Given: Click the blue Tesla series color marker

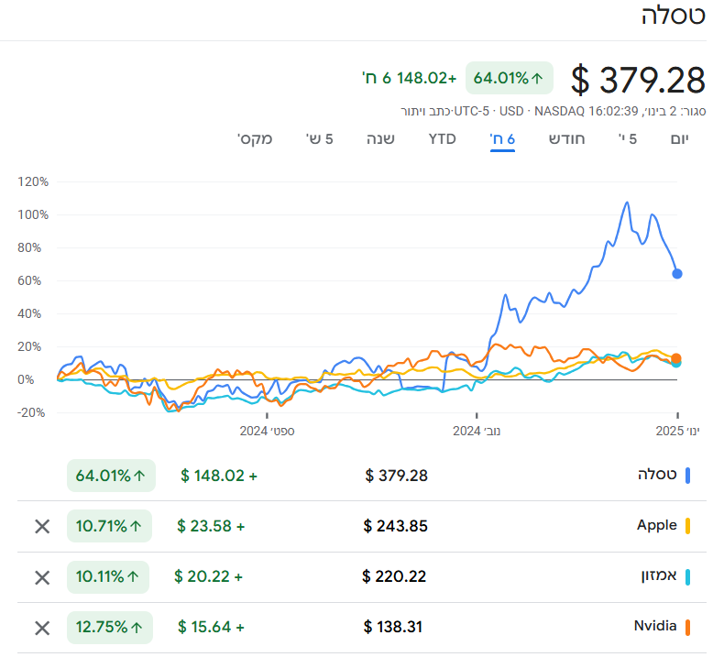Looking at the screenshot, I should tap(687, 475).
